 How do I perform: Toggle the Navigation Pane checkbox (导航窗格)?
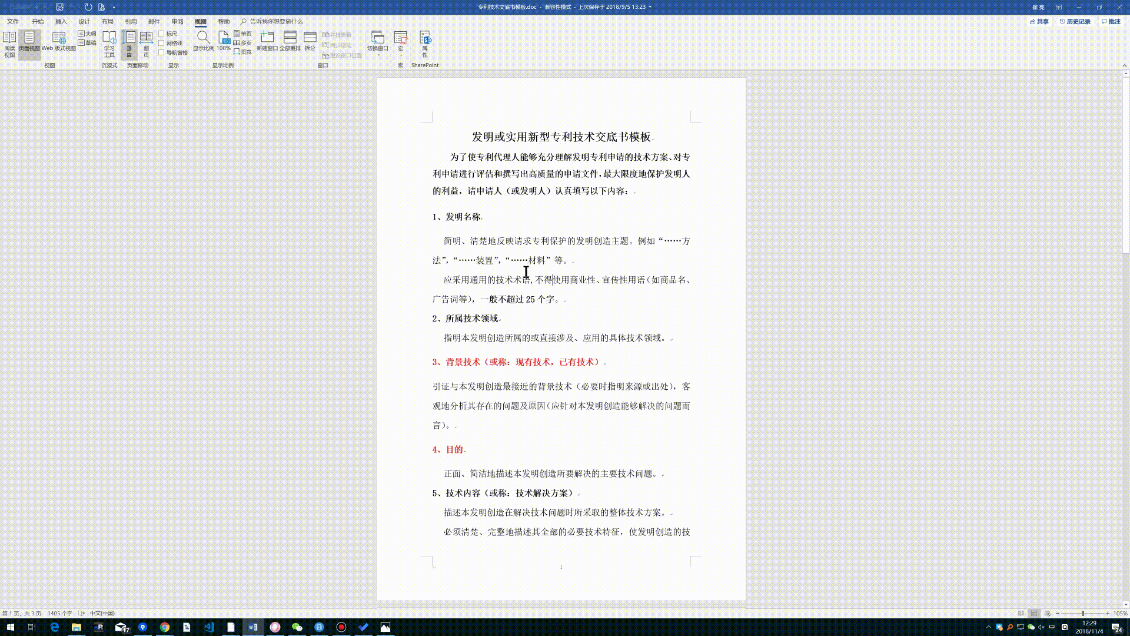click(161, 52)
